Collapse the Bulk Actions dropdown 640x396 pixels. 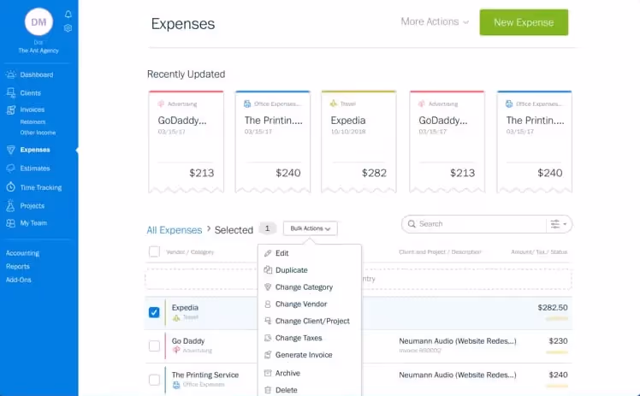[x=311, y=228]
